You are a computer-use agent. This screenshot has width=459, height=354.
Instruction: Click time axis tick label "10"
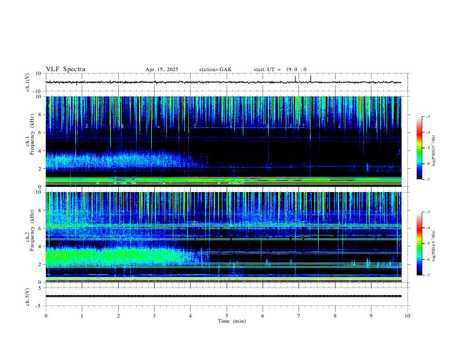(x=407, y=316)
